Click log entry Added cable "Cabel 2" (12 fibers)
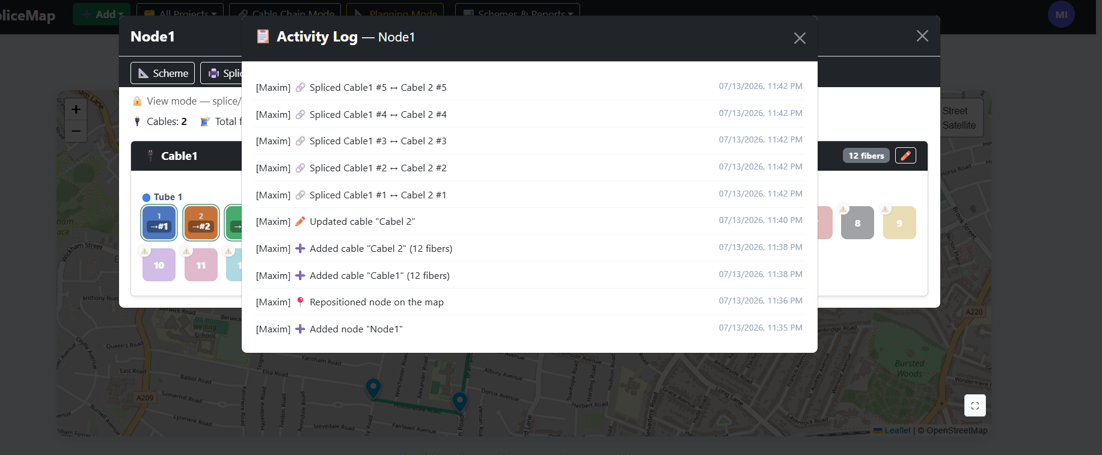This screenshot has width=1102, height=455. [529, 248]
